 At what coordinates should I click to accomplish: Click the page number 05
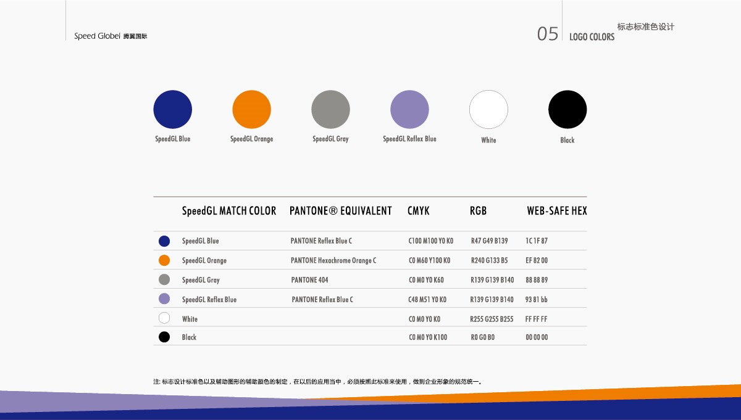point(548,34)
